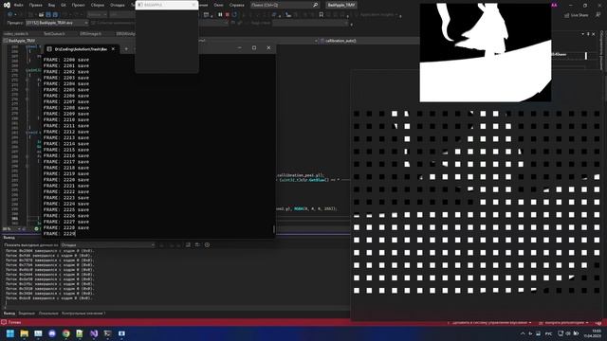The width and height of the screenshot is (607, 341).
Task: Open the Windows Start menu
Action: (x=10, y=333)
